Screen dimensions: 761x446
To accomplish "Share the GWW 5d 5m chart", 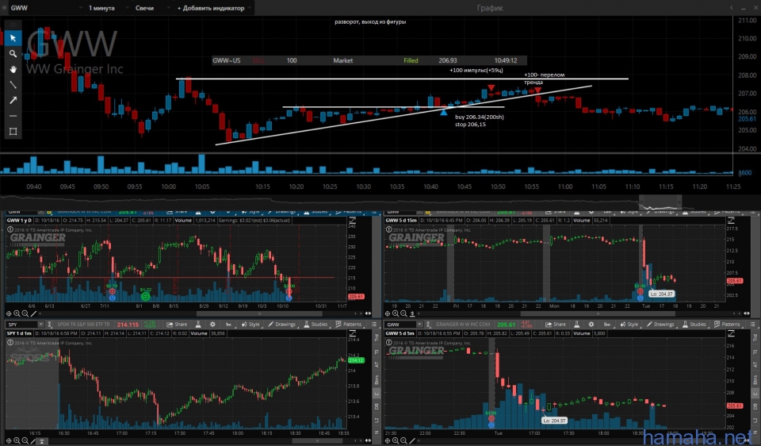I will (x=556, y=325).
